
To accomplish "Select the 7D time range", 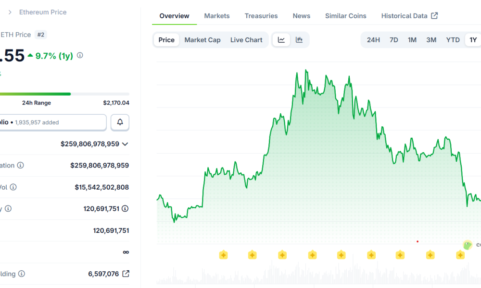I will click(x=393, y=40).
